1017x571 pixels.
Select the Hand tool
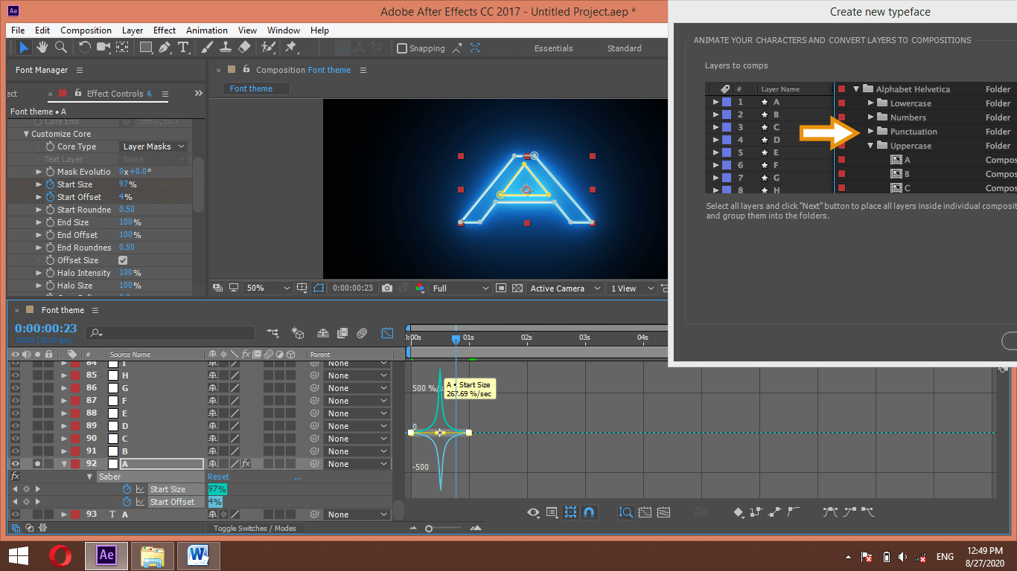pyautogui.click(x=42, y=48)
